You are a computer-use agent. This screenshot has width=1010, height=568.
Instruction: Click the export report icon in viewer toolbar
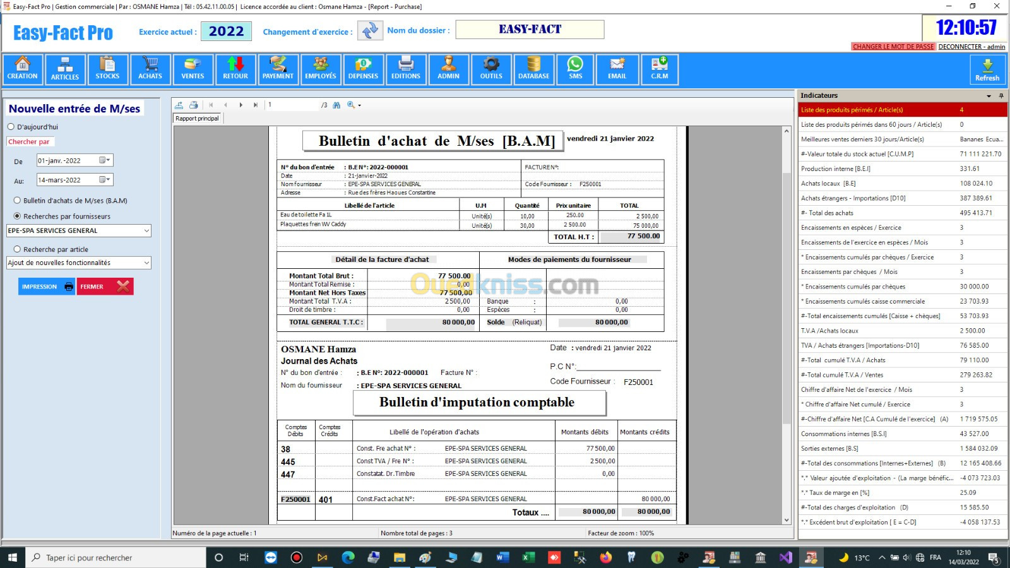pos(179,105)
